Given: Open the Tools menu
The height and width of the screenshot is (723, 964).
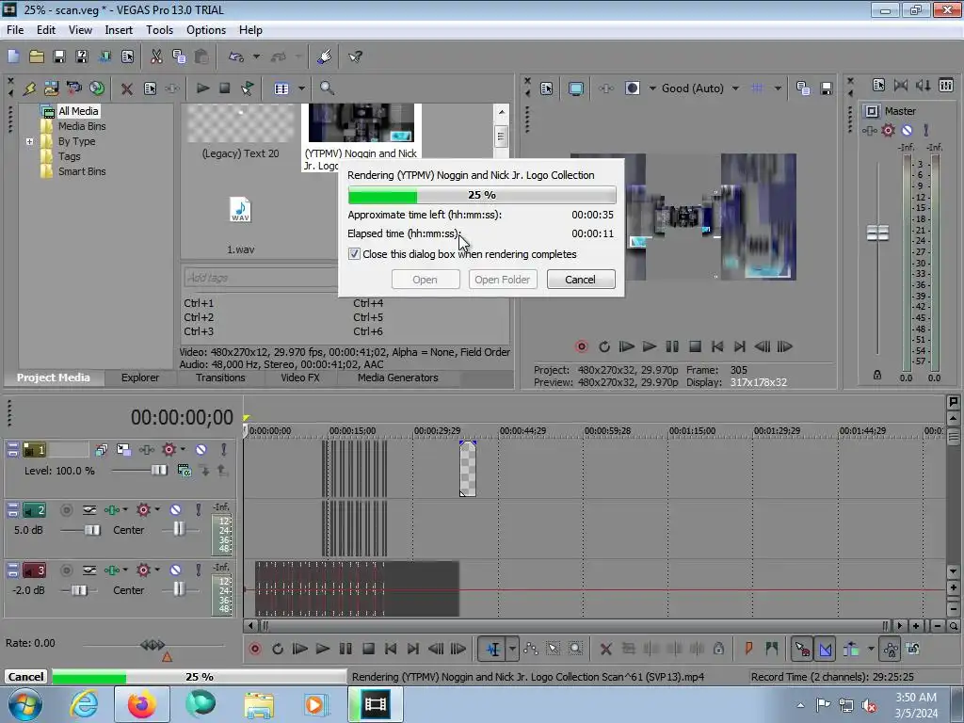Looking at the screenshot, I should click(159, 30).
